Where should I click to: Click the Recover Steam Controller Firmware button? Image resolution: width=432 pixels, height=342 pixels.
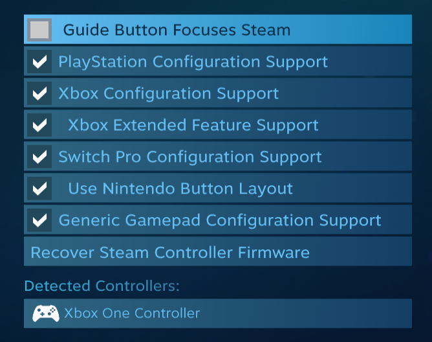click(x=170, y=252)
